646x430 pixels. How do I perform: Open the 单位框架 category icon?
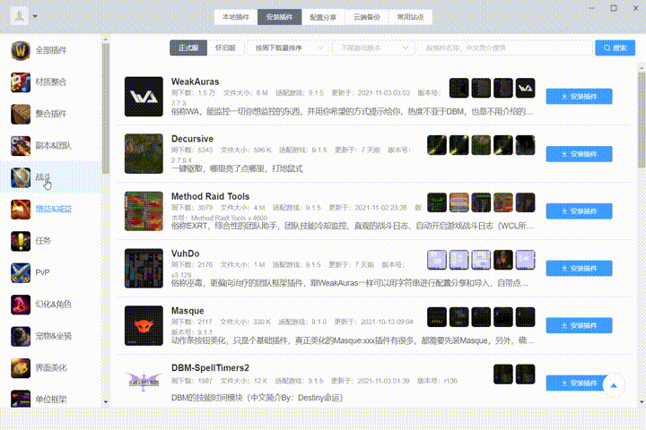[x=21, y=399]
